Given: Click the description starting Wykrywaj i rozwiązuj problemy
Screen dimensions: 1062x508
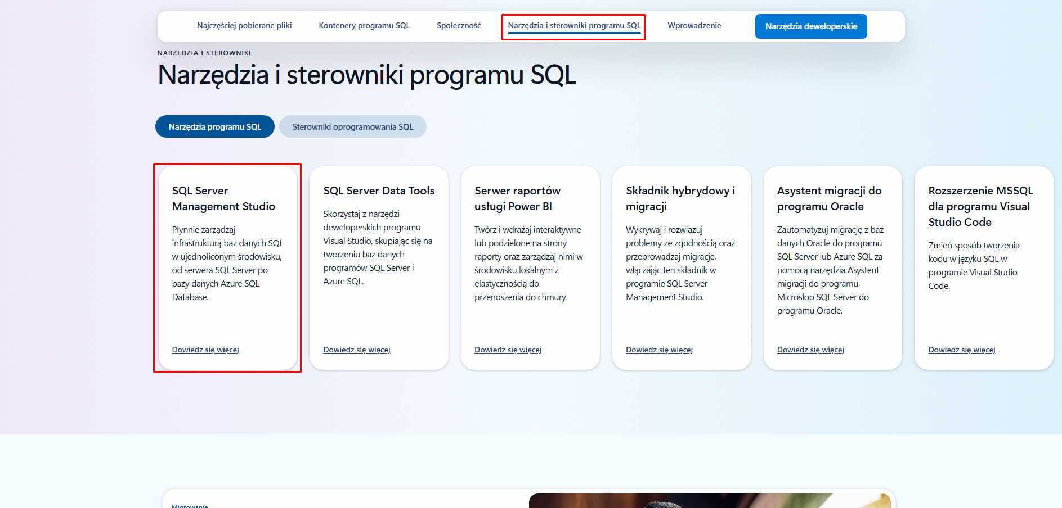Looking at the screenshot, I should point(680,264).
